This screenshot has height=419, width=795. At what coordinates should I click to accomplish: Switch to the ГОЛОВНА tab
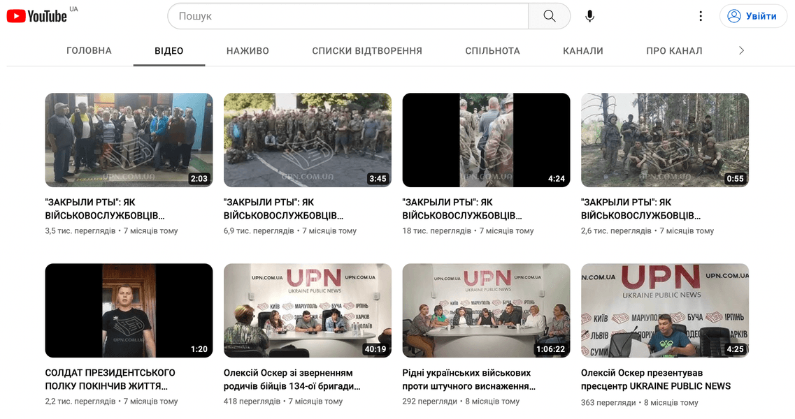[x=89, y=51]
